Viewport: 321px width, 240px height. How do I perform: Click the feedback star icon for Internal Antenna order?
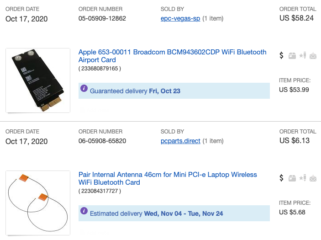click(303, 178)
